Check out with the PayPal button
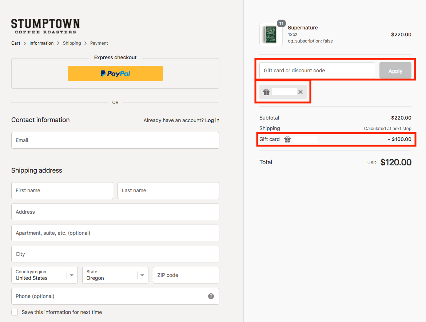This screenshot has height=322, width=426. pos(115,73)
